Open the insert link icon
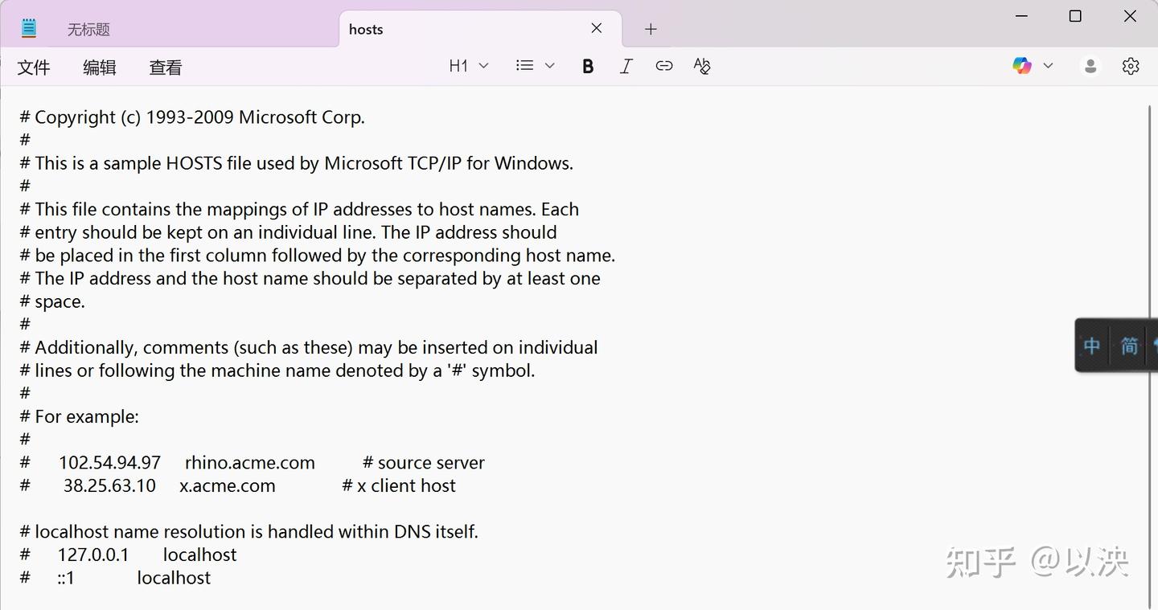 [x=664, y=66]
